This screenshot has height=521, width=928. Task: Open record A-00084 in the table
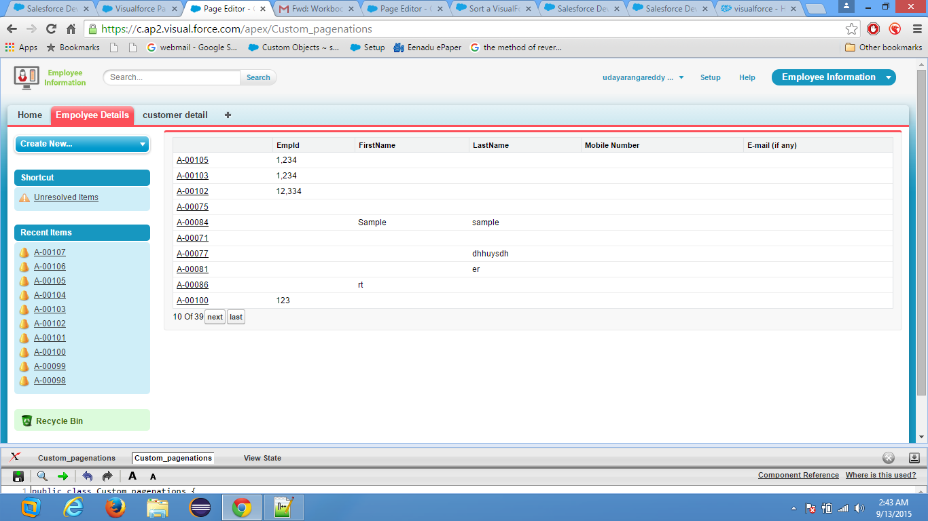point(192,223)
